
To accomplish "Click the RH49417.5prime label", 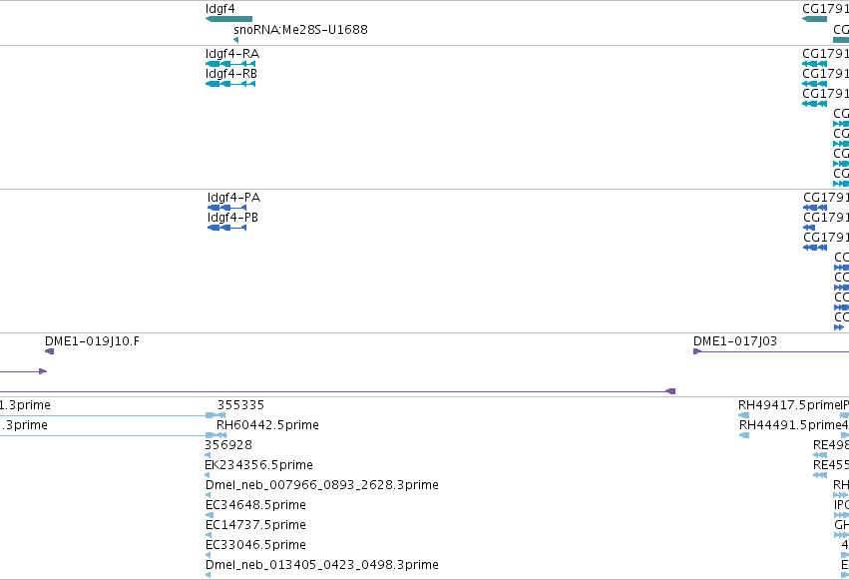I will click(x=788, y=405).
